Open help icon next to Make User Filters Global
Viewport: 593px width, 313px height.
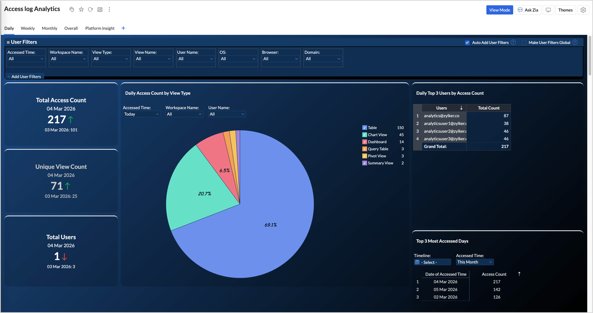point(575,42)
